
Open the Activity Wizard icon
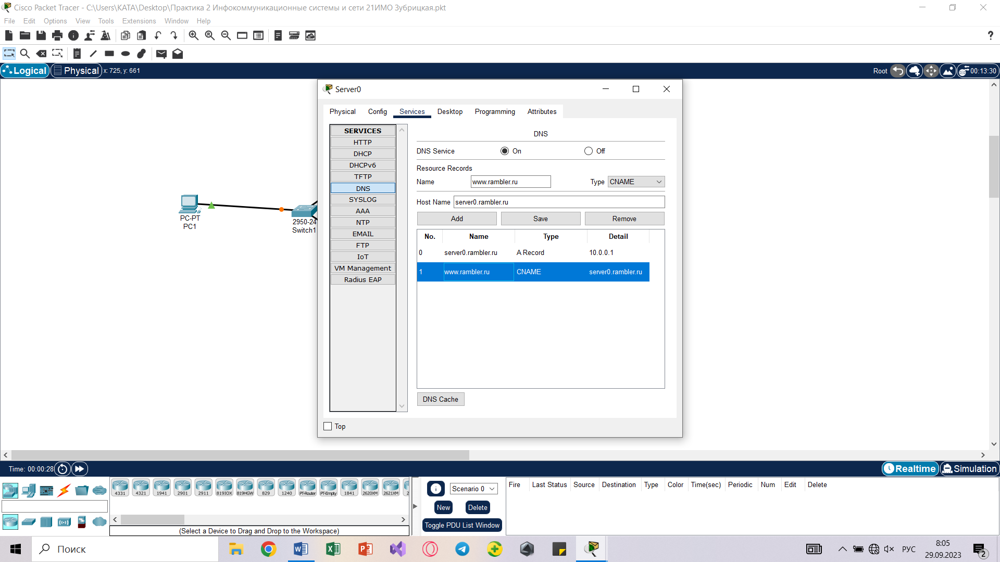(106, 35)
